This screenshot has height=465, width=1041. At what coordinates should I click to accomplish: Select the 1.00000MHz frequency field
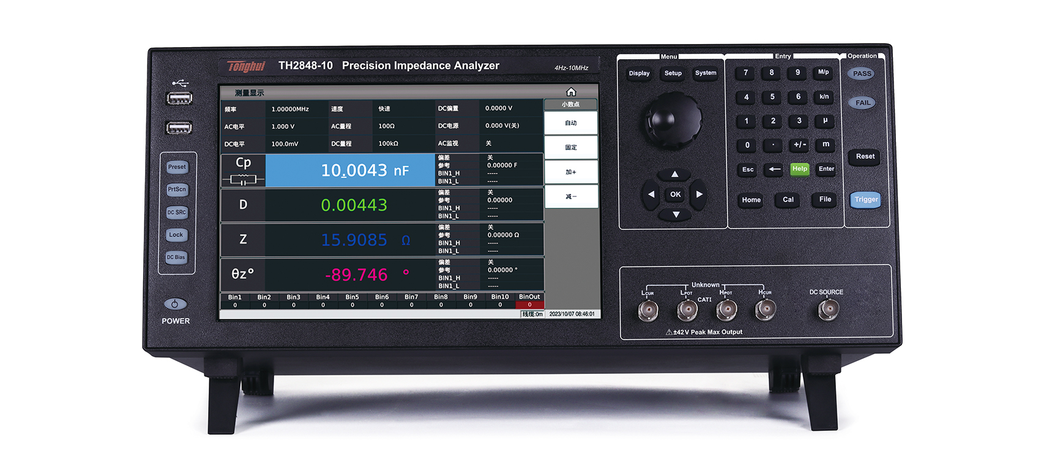[x=290, y=109]
